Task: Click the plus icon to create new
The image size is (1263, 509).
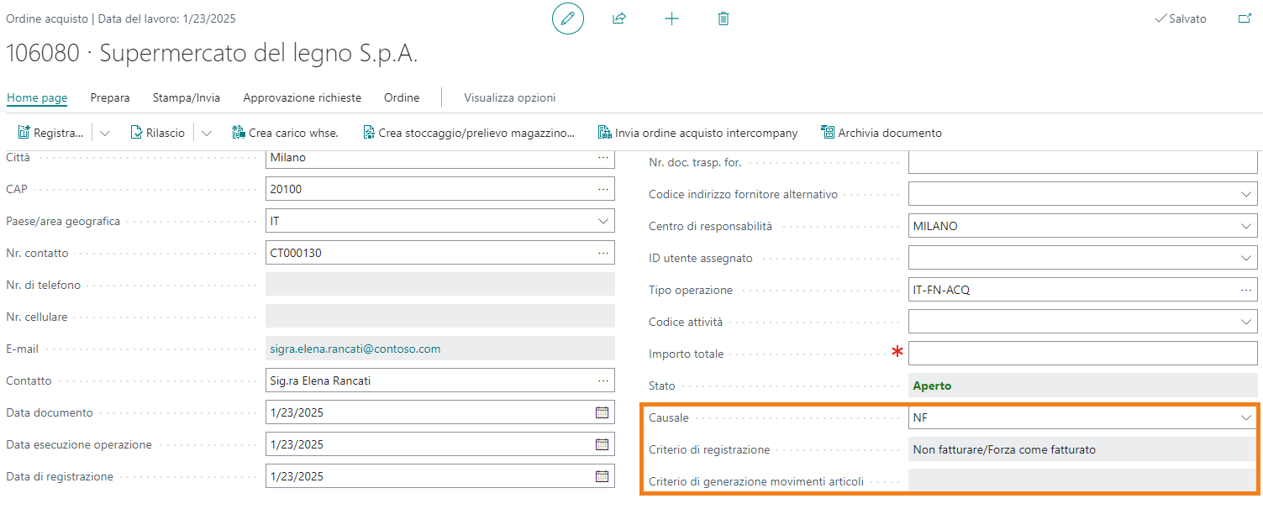Action: click(x=671, y=18)
